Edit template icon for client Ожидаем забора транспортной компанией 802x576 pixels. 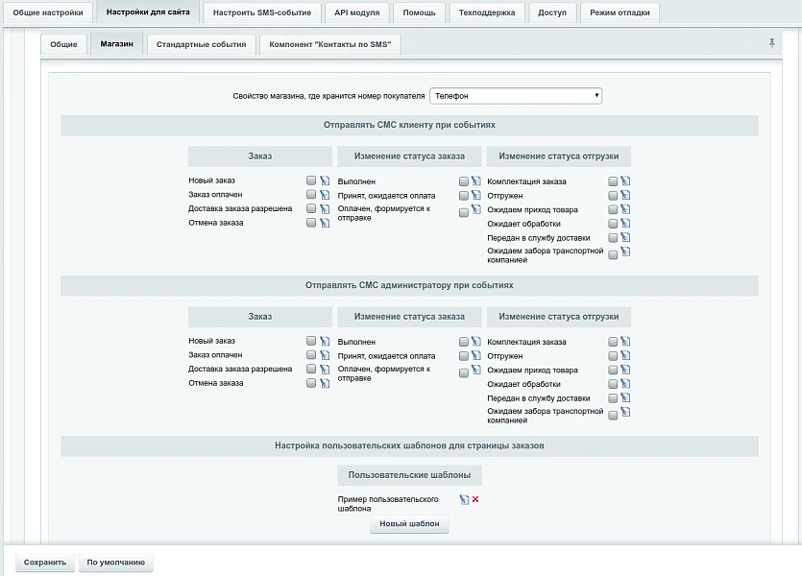(625, 252)
